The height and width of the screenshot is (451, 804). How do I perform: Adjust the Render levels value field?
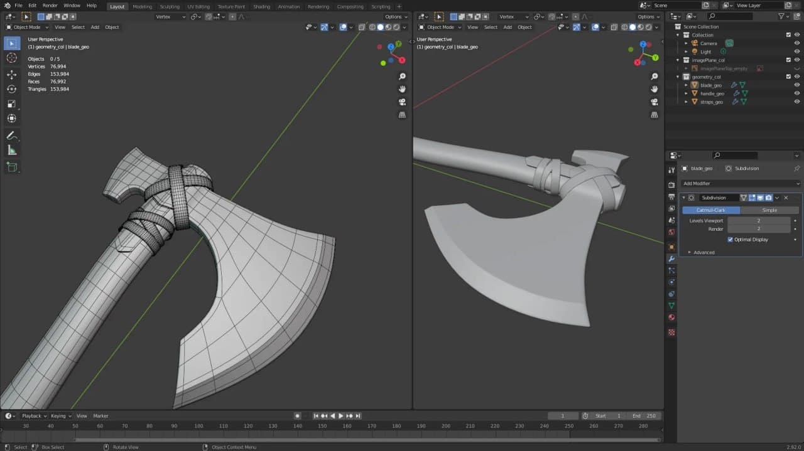click(x=759, y=229)
